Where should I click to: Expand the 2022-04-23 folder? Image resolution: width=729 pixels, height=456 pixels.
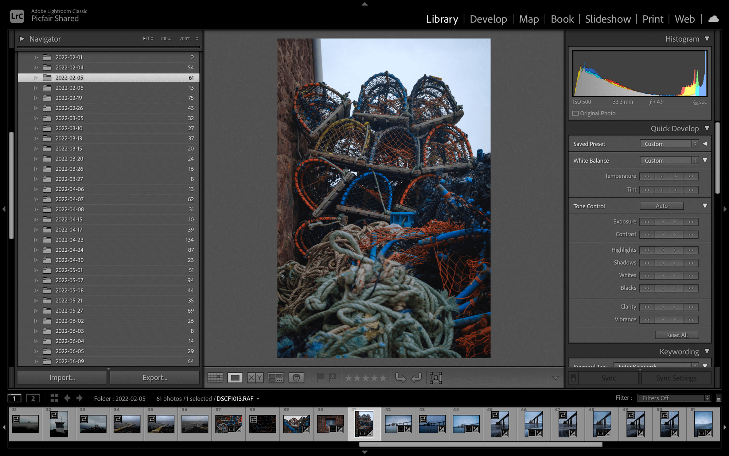[x=35, y=240]
